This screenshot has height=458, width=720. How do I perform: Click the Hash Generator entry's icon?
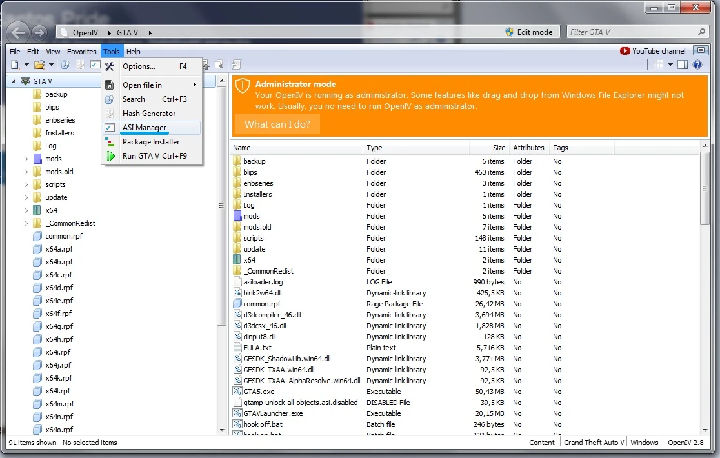coord(110,113)
